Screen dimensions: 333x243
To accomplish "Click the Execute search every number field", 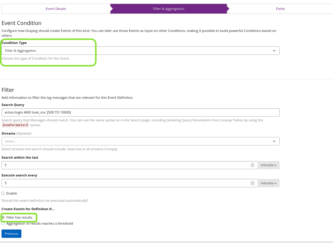I will point(129,183).
